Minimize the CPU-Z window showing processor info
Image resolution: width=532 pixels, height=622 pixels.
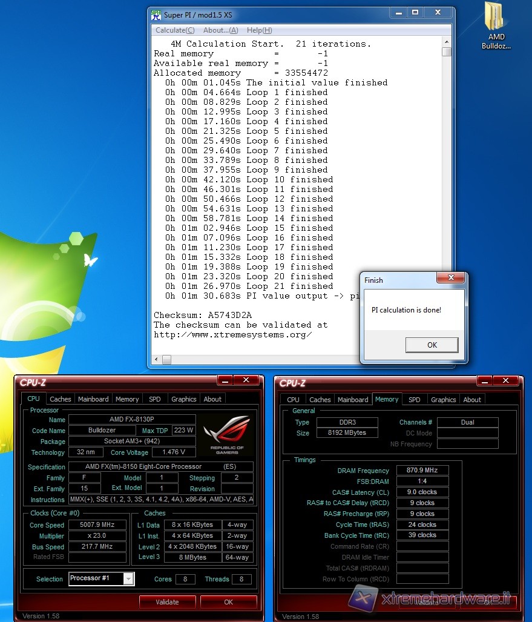coord(225,380)
